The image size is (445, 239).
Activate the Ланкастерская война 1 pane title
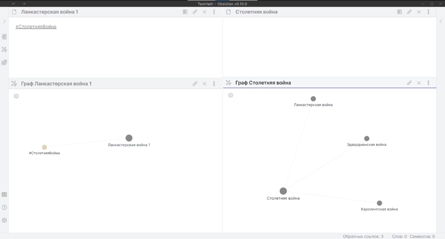click(x=49, y=12)
